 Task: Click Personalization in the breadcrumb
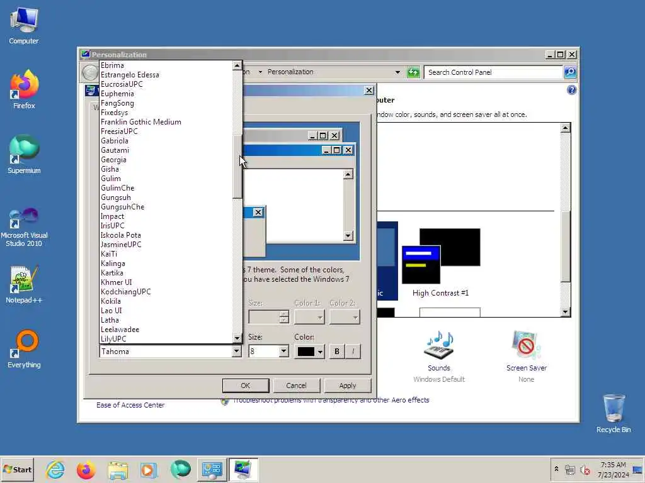[290, 72]
